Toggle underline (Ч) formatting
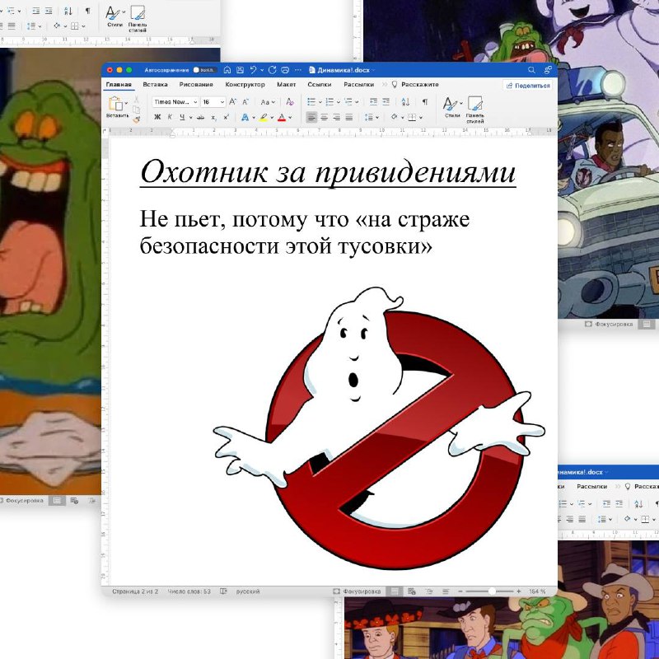The width and height of the screenshot is (659, 659). pos(182,117)
